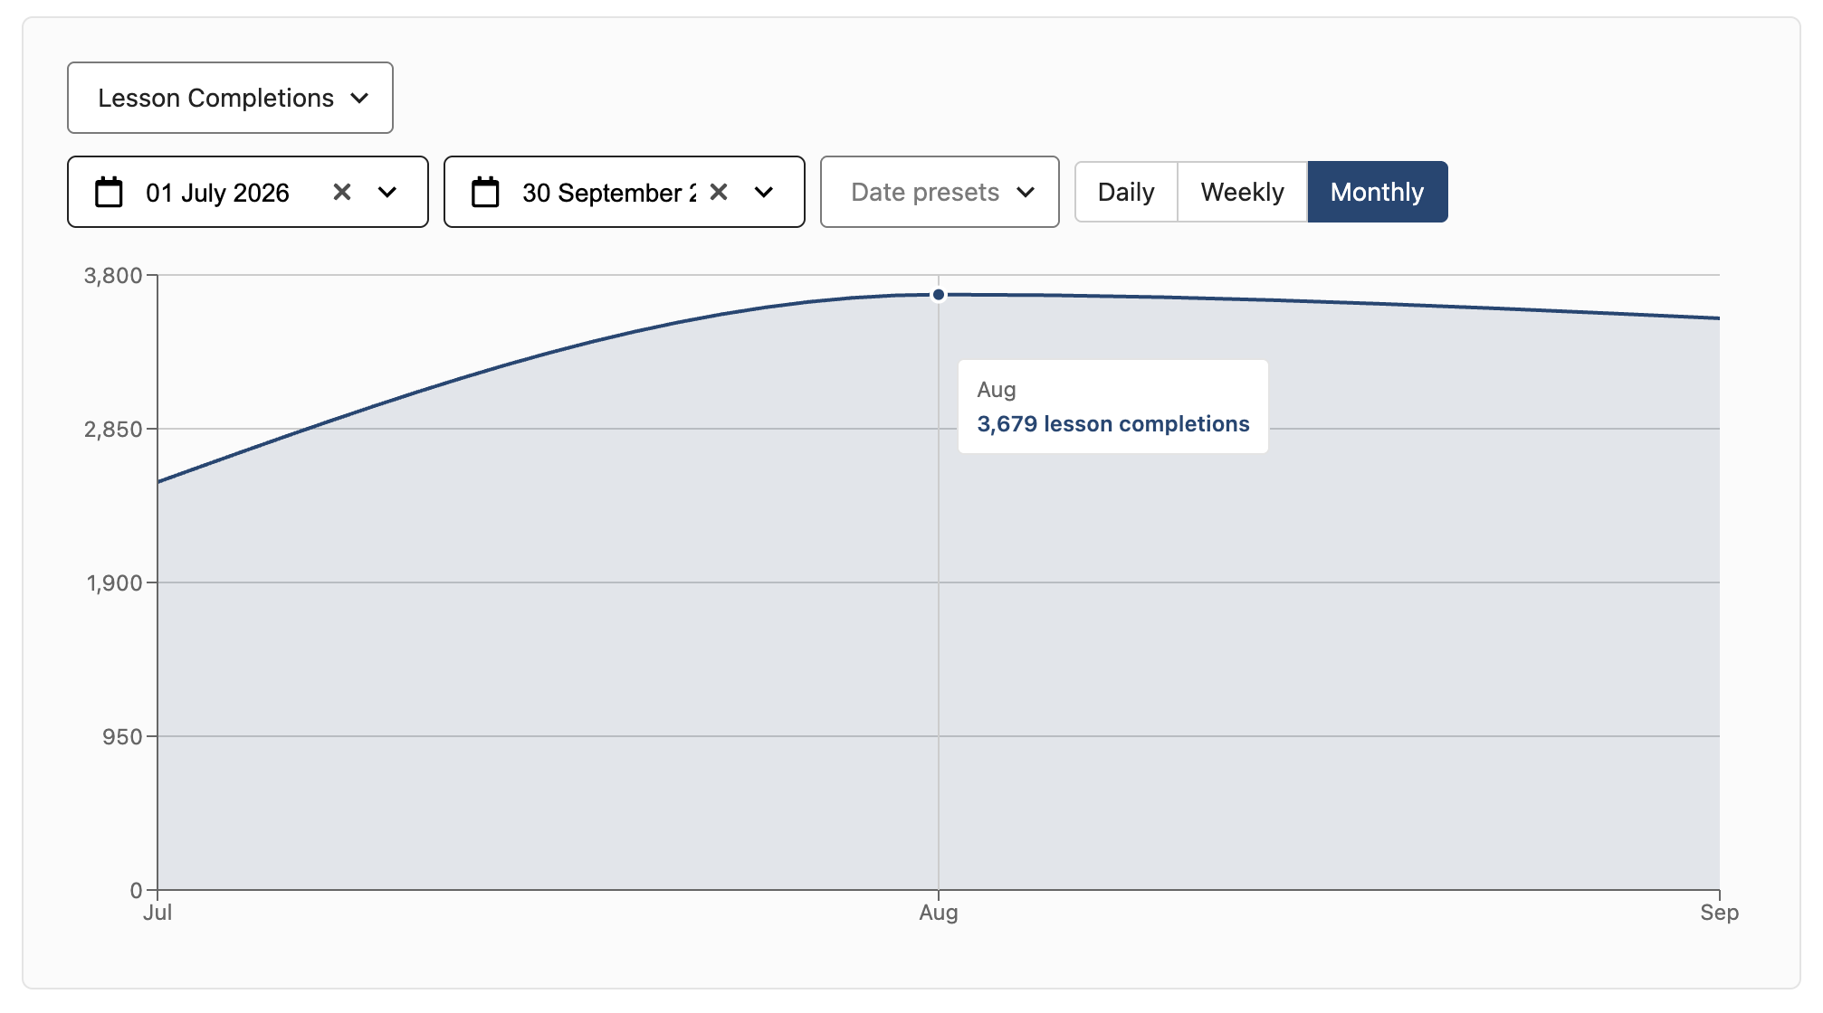The width and height of the screenshot is (1823, 1013).
Task: Click the 01 July 2026 date text
Action: click(x=217, y=193)
